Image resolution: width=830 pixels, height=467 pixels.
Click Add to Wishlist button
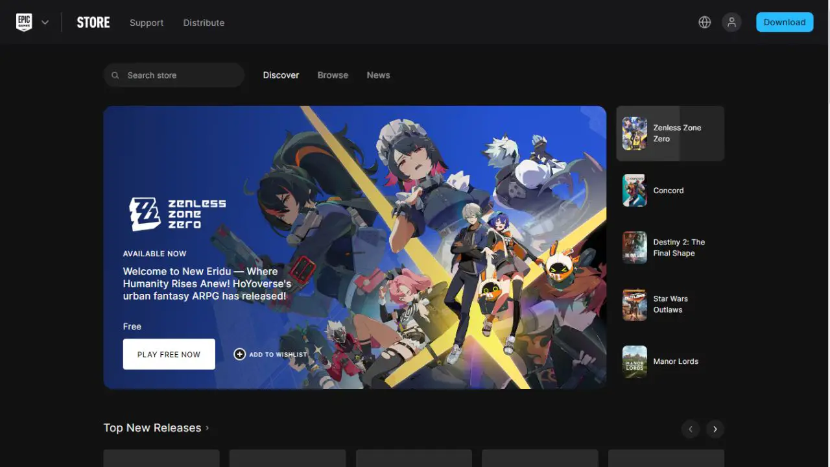270,354
